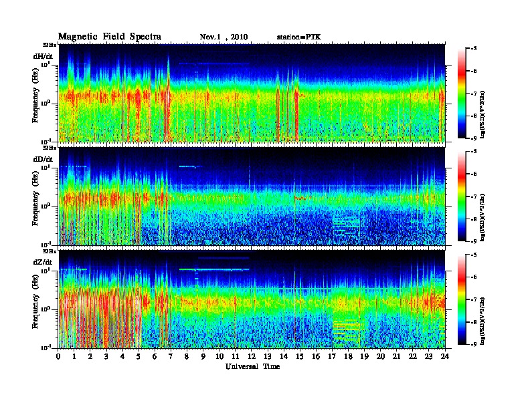This screenshot has width=530, height=409.
Task: Click the "station=PTK" label
Action: [299, 37]
